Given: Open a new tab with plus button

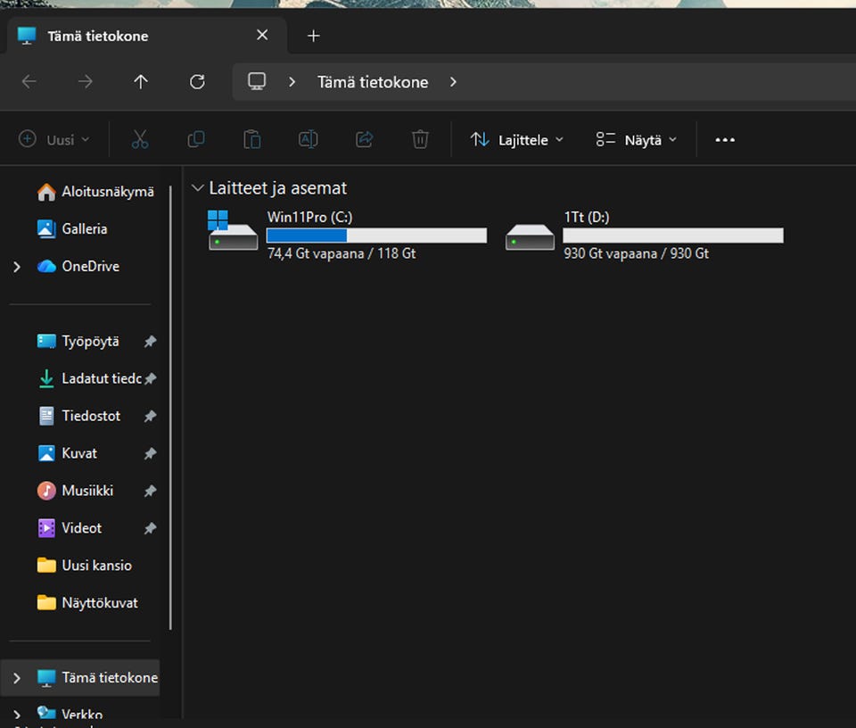Looking at the screenshot, I should point(313,36).
